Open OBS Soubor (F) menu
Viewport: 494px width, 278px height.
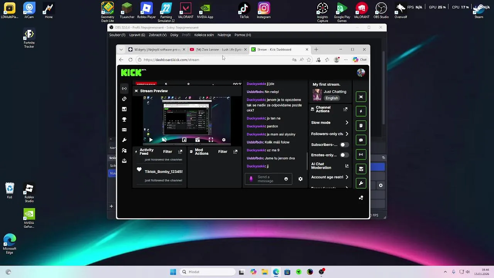click(117, 35)
